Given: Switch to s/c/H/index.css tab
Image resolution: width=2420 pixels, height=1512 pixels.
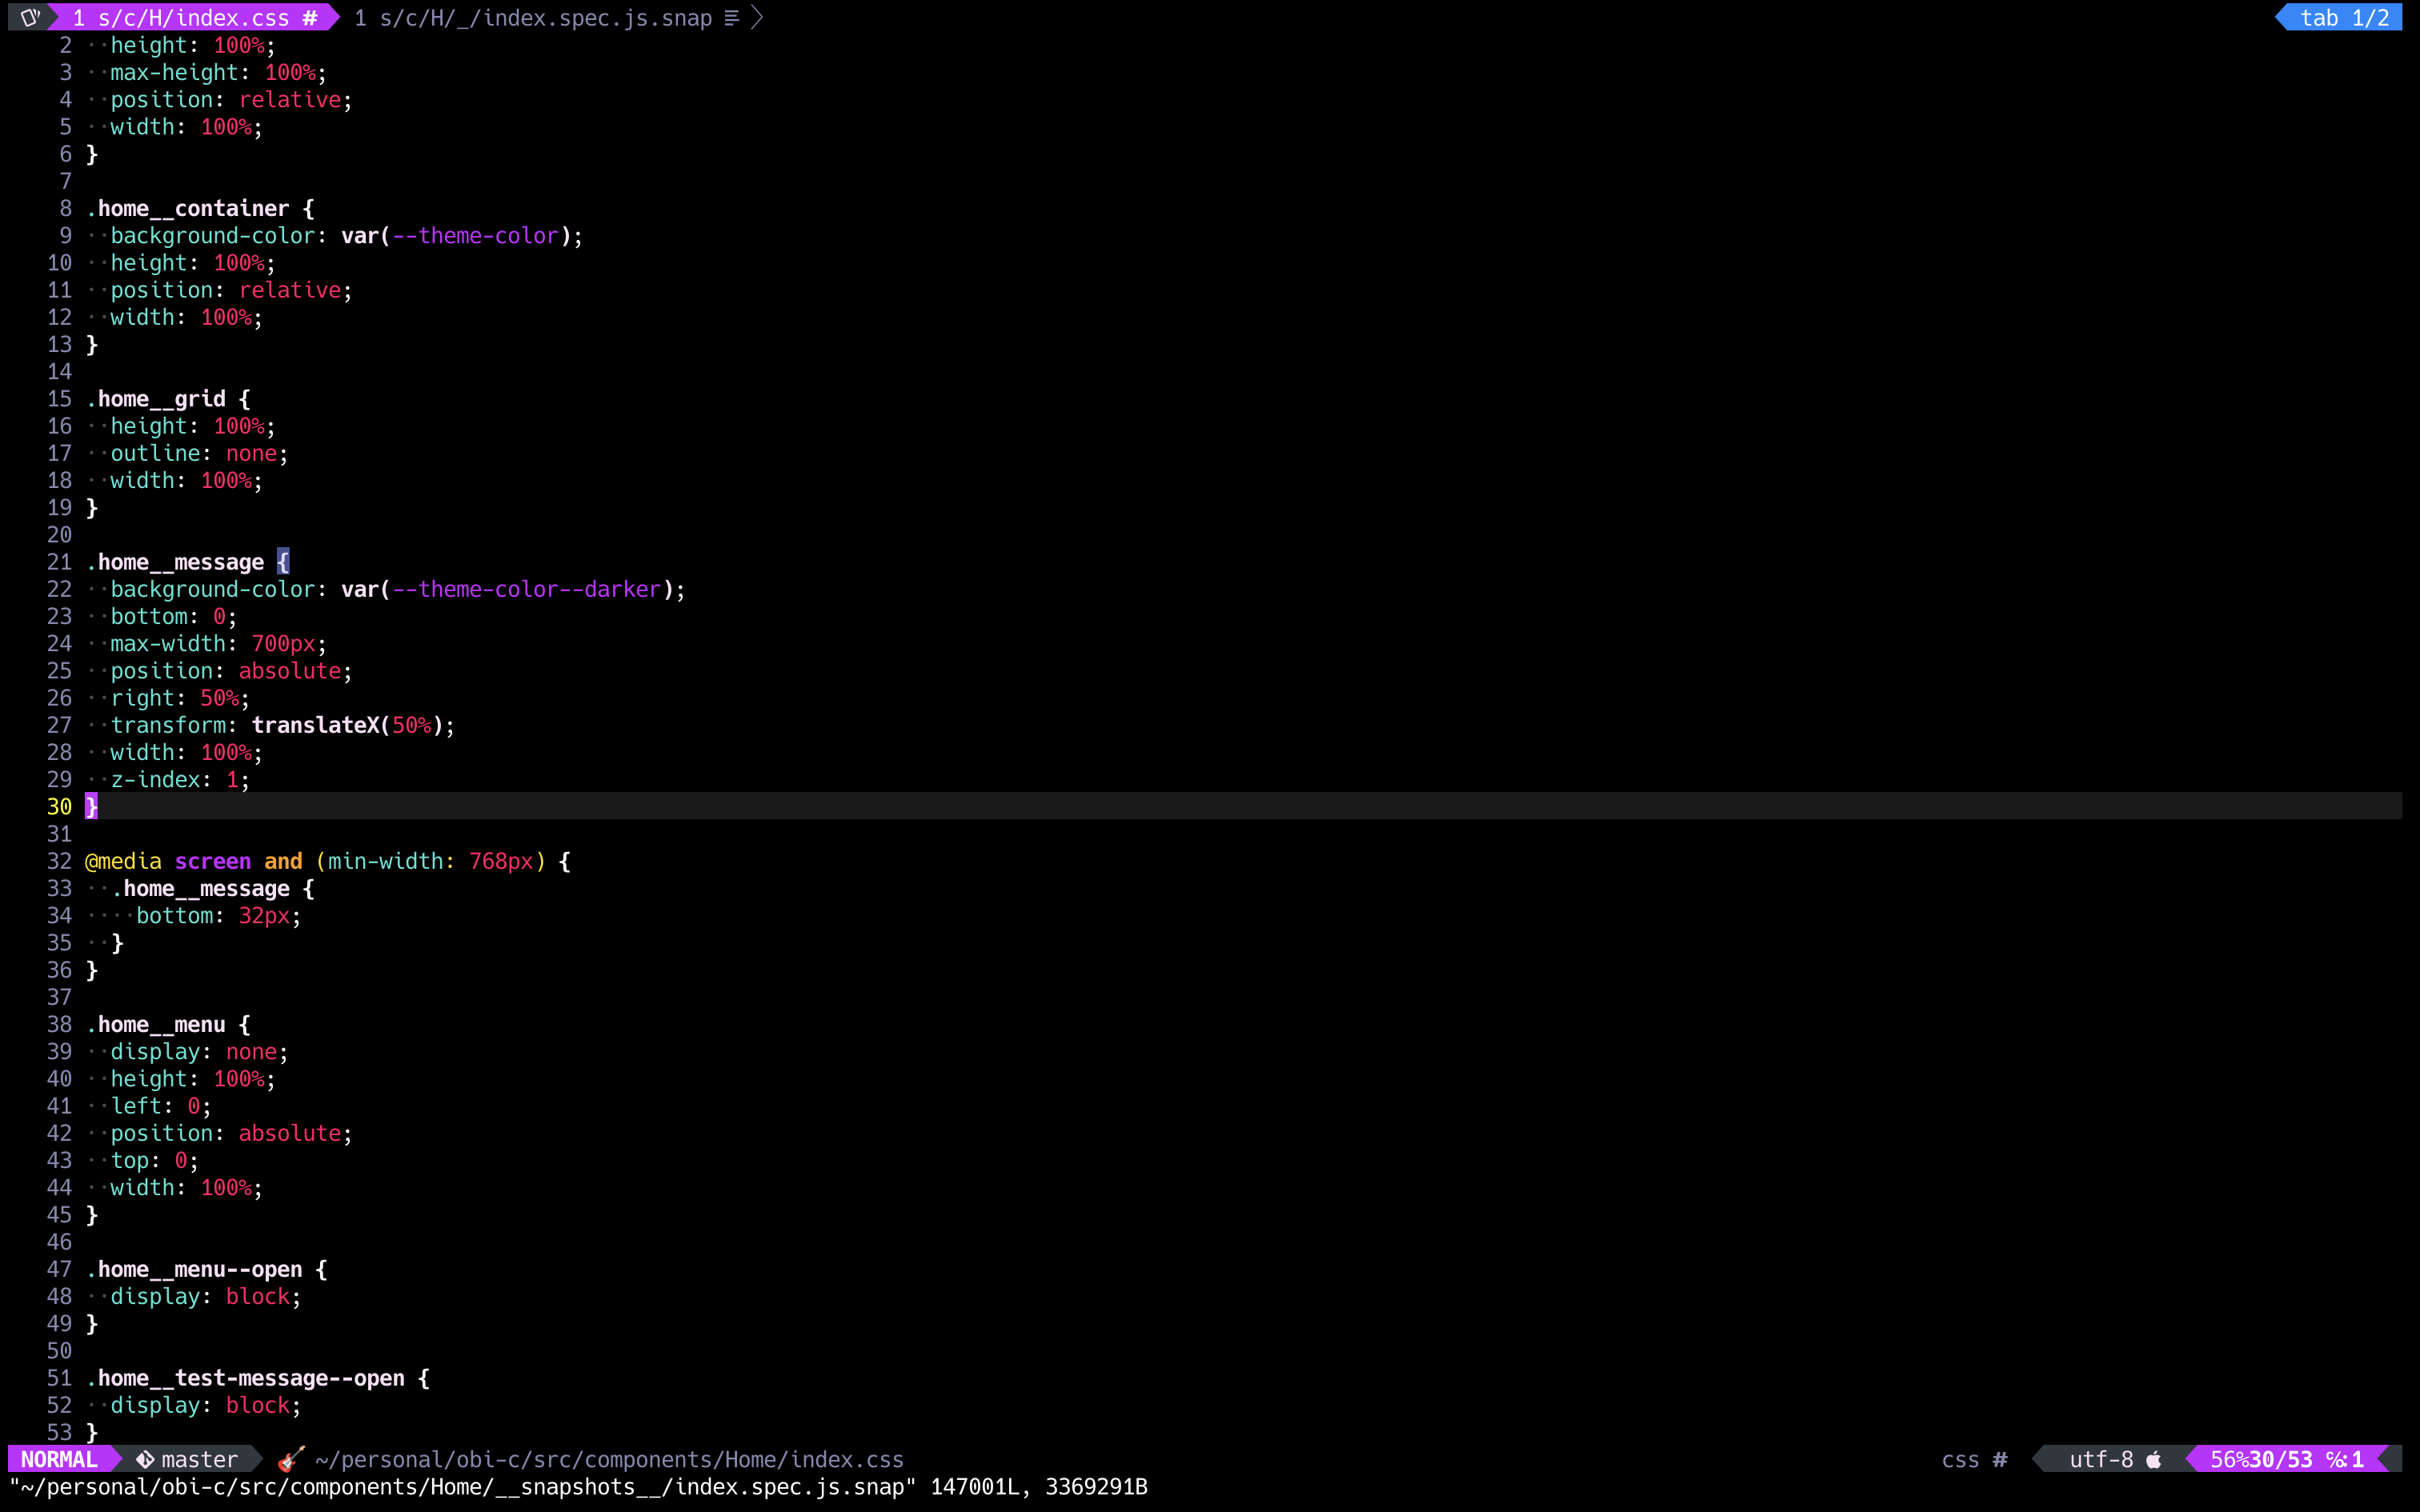Looking at the screenshot, I should 195,17.
